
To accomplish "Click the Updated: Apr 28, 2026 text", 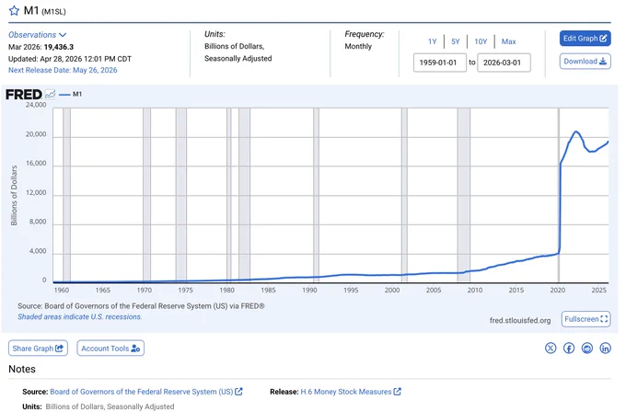I will click(x=70, y=59).
